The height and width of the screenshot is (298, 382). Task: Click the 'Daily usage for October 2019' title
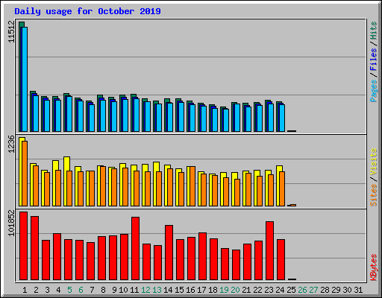87,11
